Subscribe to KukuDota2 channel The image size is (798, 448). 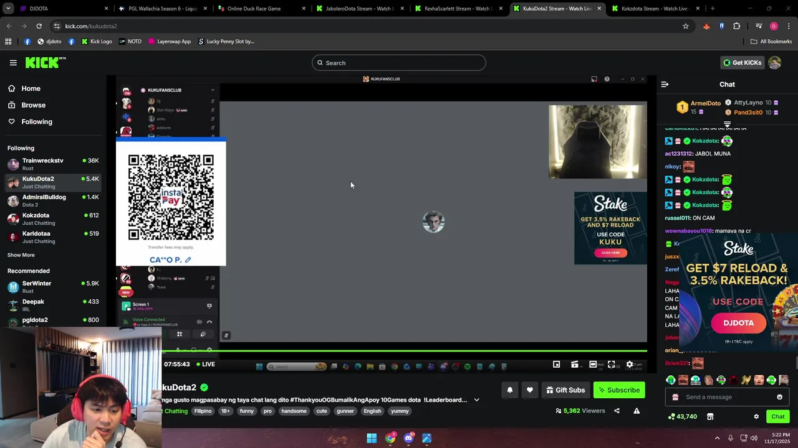point(620,390)
